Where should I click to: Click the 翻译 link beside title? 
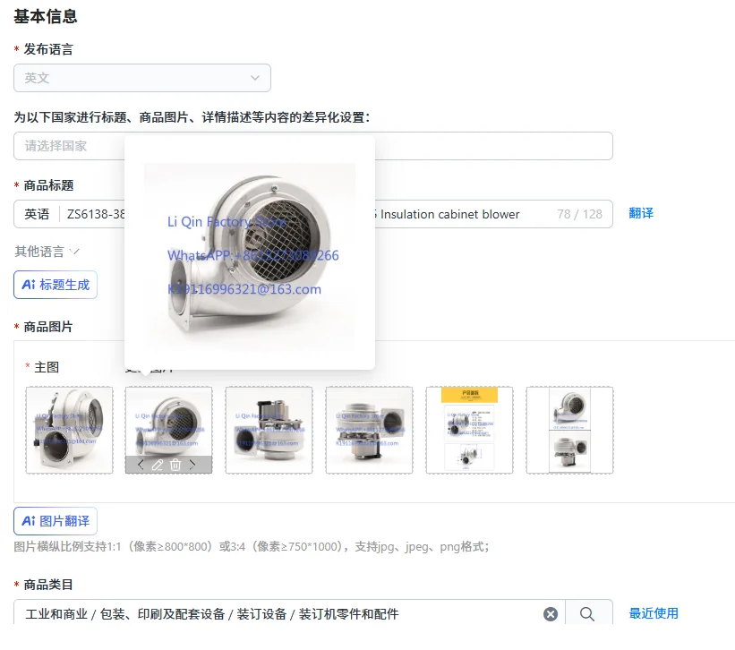[x=641, y=213]
